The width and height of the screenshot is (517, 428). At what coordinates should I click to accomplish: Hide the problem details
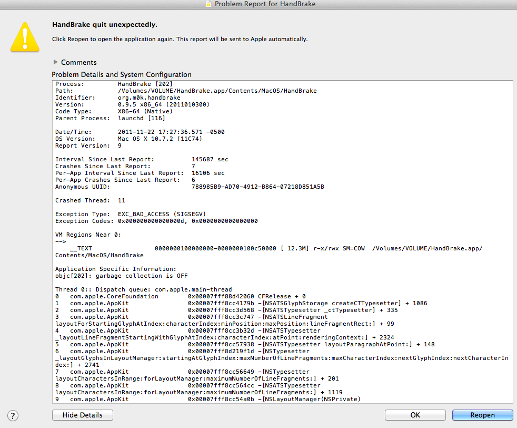(x=83, y=415)
